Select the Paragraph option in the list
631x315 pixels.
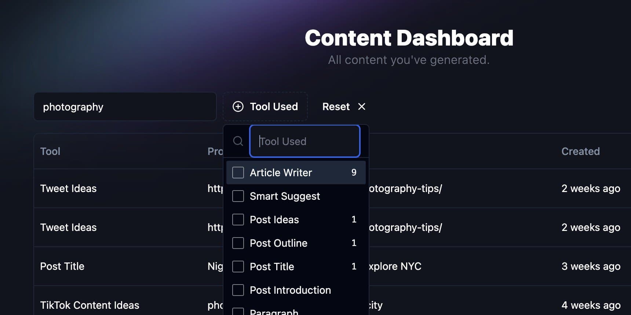274,312
